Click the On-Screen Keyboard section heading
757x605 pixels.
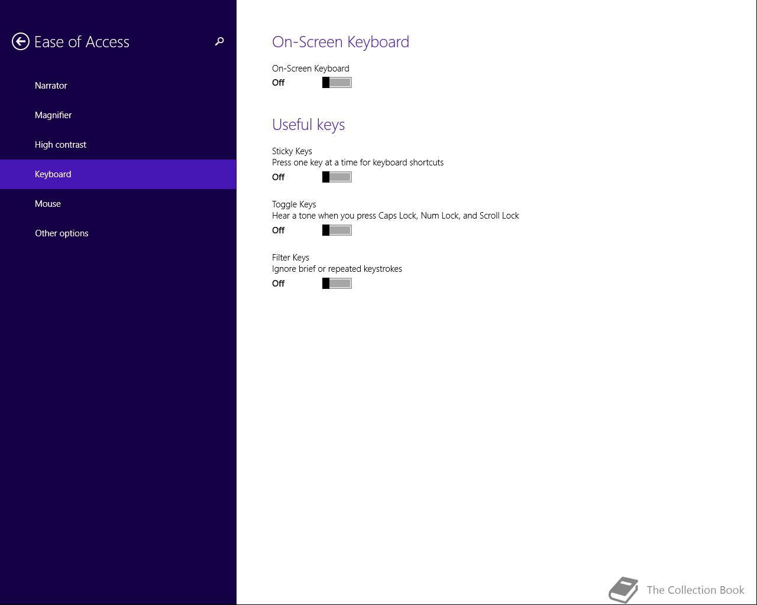[x=341, y=42]
